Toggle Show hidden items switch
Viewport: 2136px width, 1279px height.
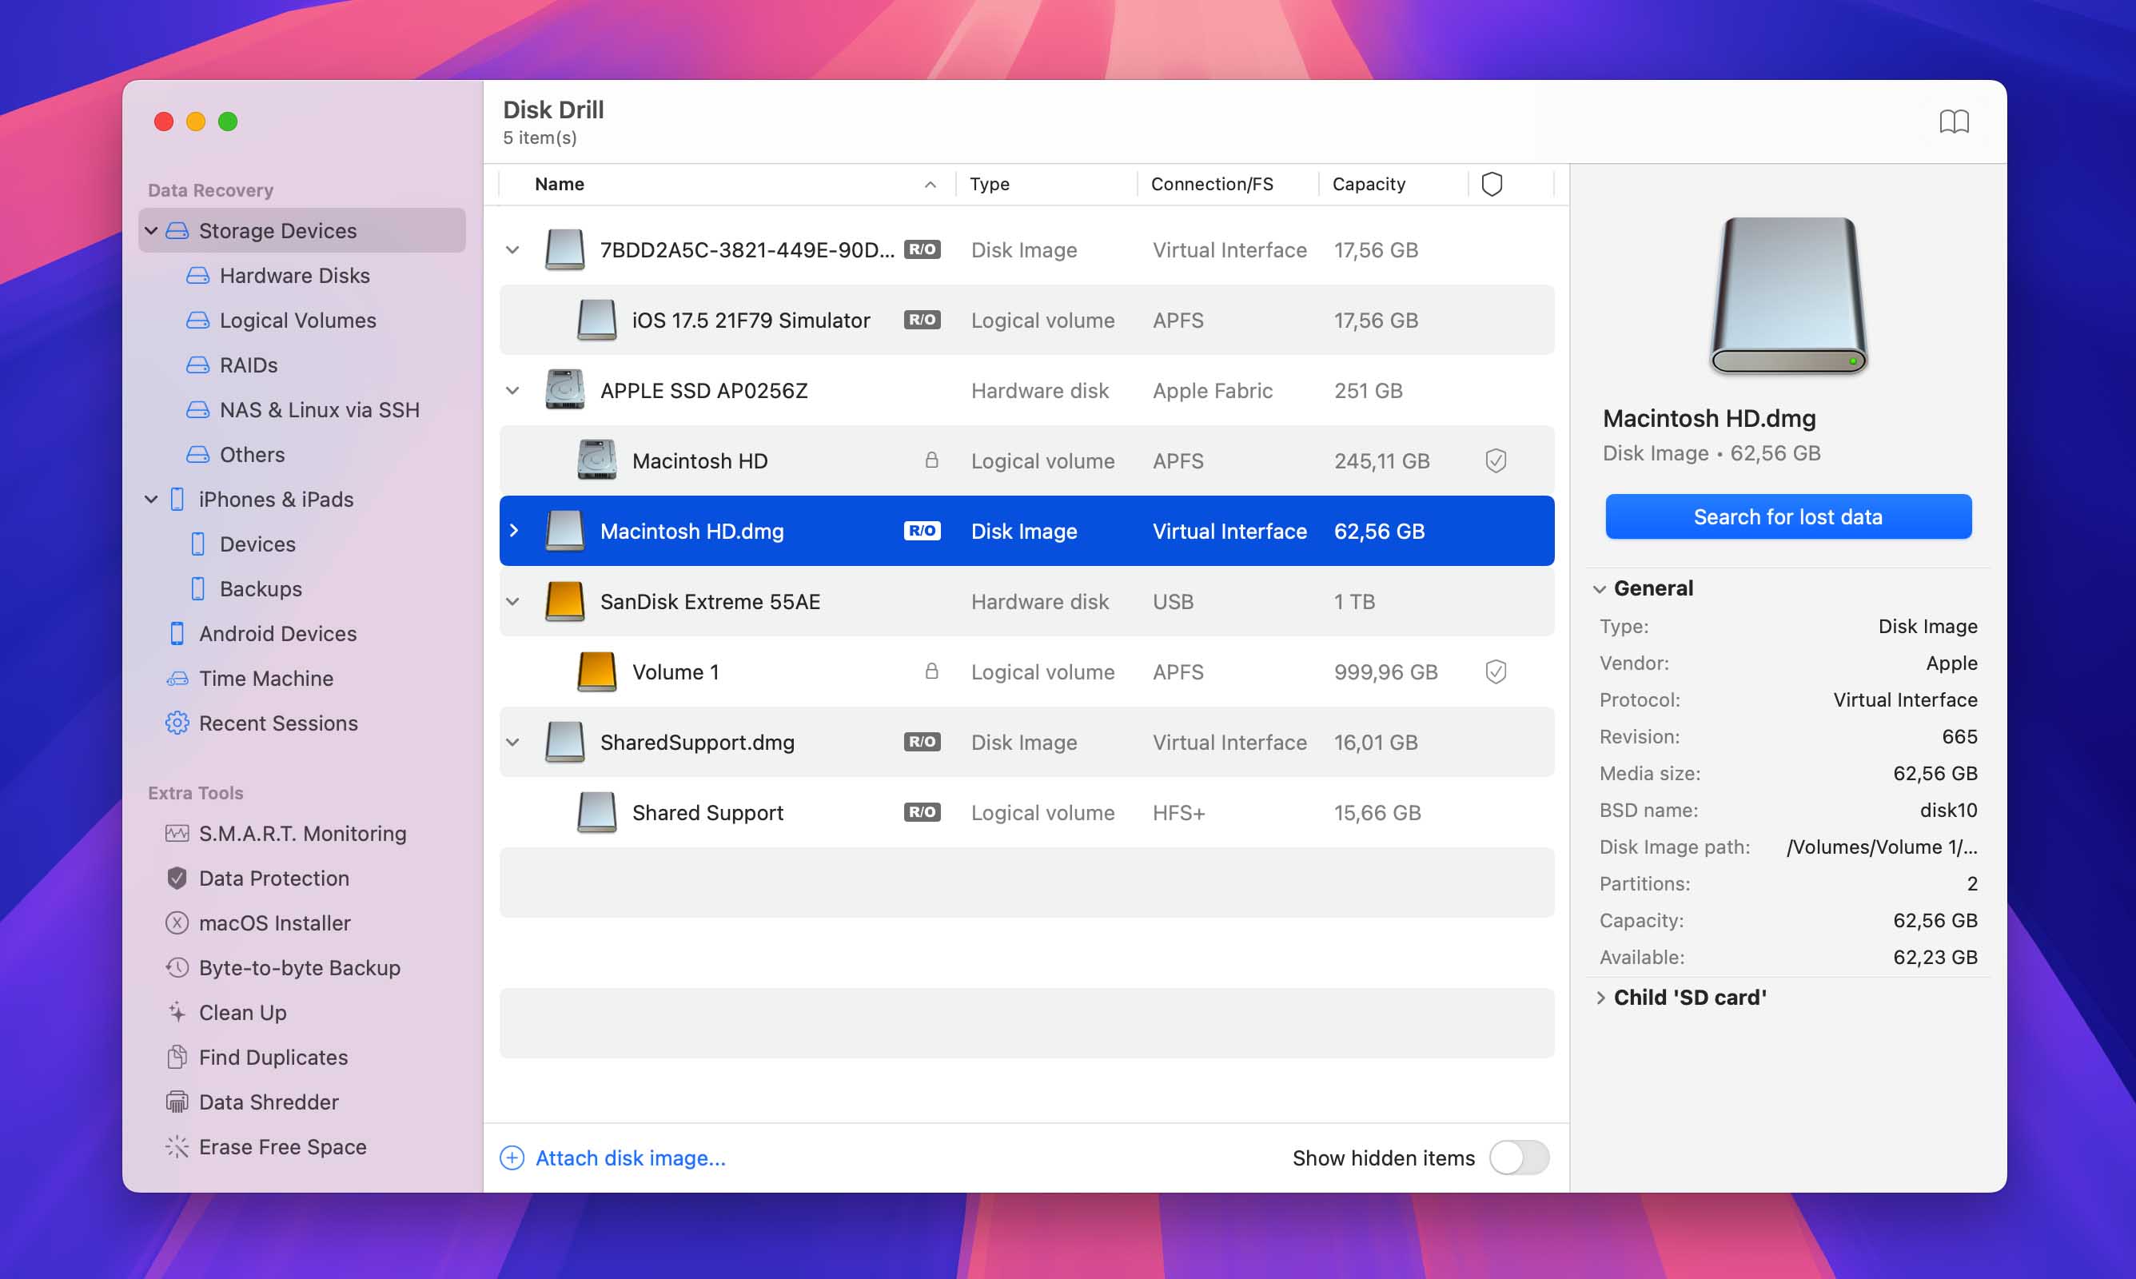1520,1157
